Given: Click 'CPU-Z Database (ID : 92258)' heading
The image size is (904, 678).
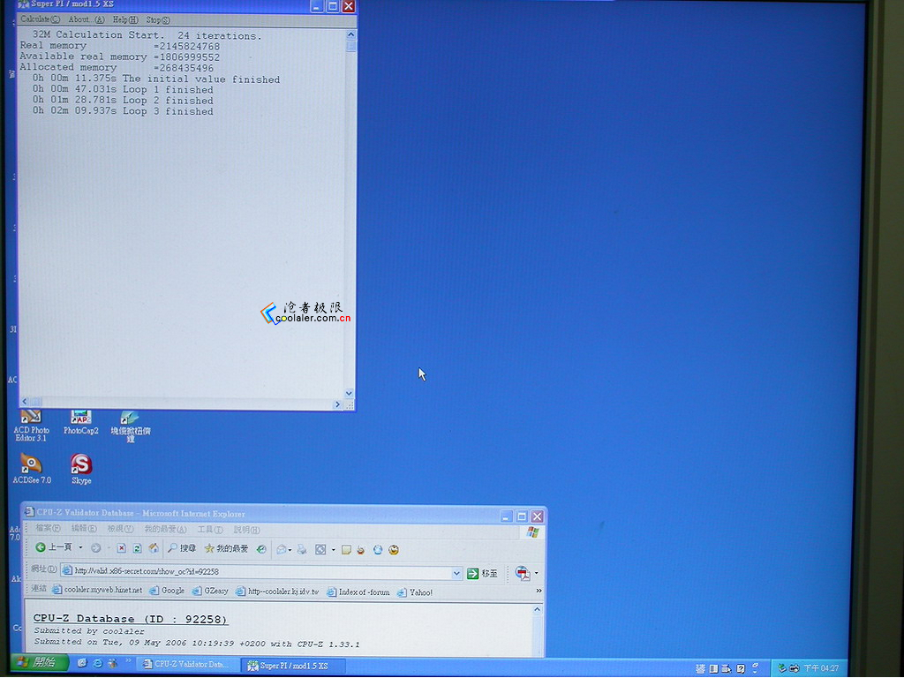Looking at the screenshot, I should (131, 619).
